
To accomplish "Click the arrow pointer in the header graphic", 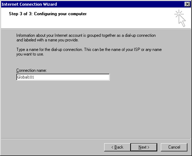I will (x=182, y=21).
